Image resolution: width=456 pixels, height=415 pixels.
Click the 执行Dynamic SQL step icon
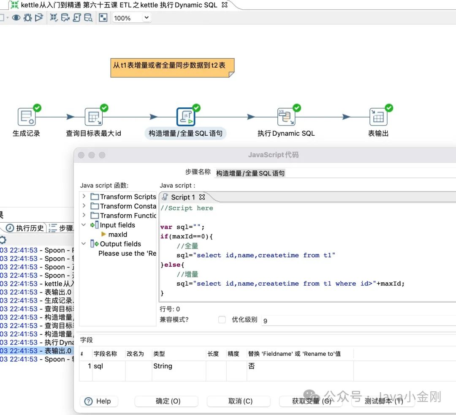pyautogui.click(x=286, y=117)
